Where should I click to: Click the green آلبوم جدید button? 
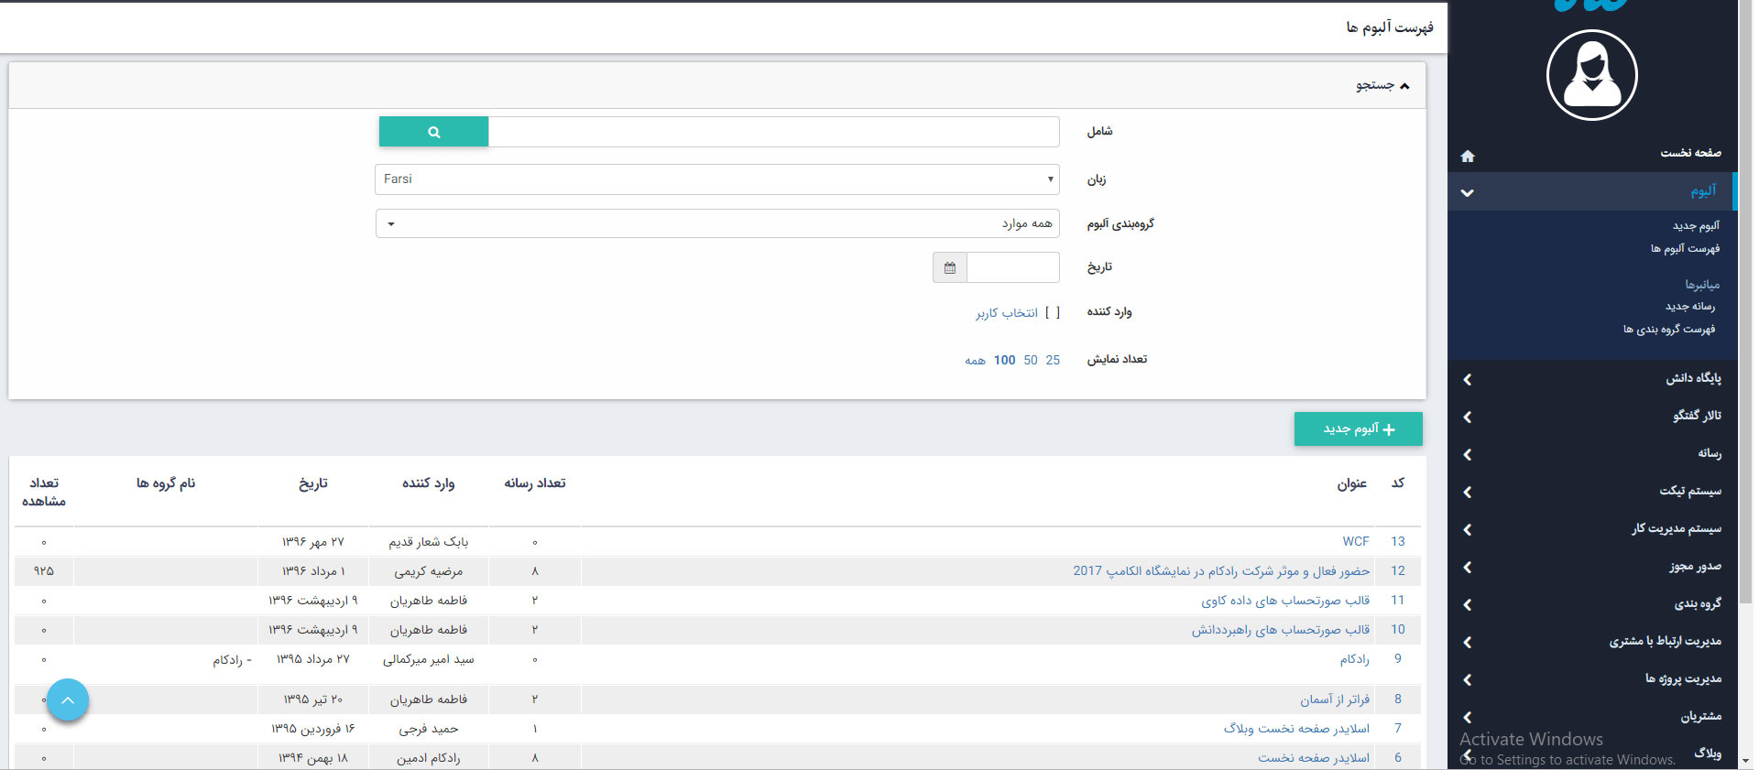click(1358, 428)
